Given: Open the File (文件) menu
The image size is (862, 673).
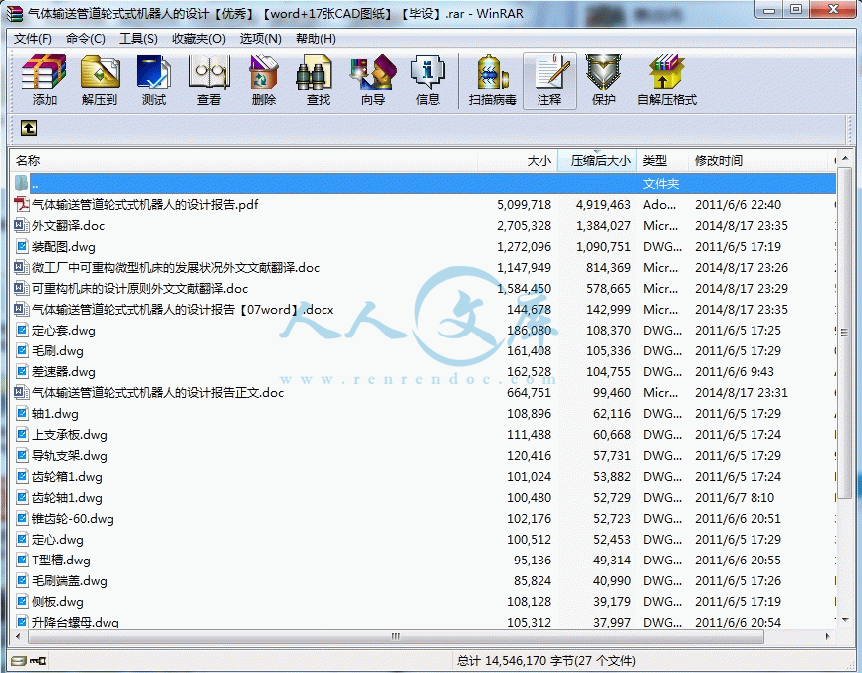Looking at the screenshot, I should pos(33,39).
